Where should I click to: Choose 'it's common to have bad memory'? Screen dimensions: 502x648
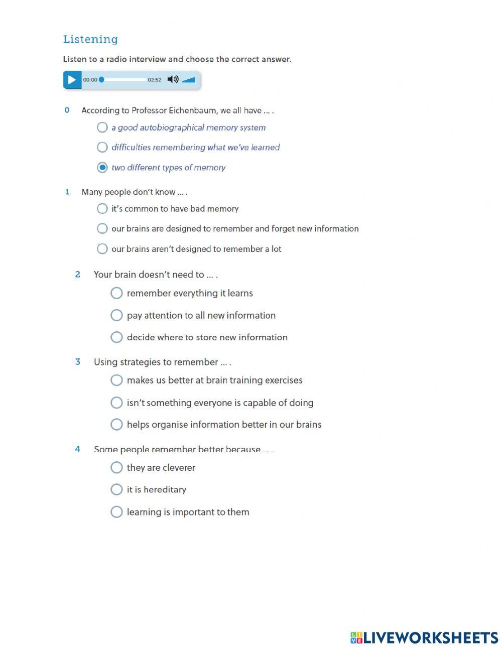pos(102,208)
